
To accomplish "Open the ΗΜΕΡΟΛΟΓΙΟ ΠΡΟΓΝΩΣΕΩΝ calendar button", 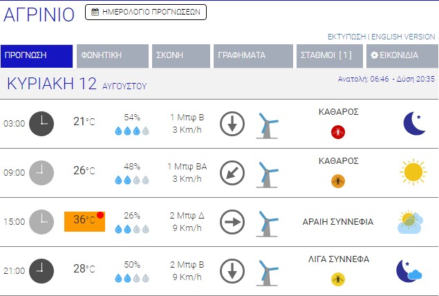I will coord(146,12).
